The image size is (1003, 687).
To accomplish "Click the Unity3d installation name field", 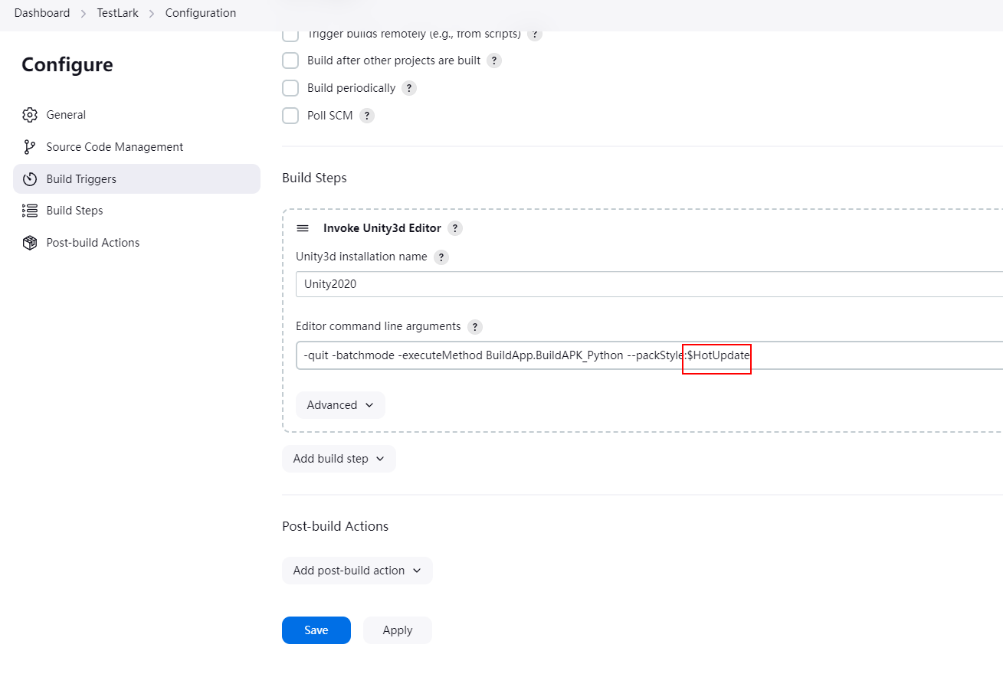I will [x=649, y=284].
